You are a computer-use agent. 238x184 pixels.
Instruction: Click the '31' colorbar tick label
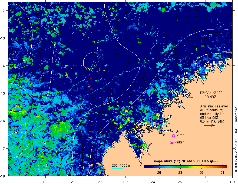tap(222, 172)
